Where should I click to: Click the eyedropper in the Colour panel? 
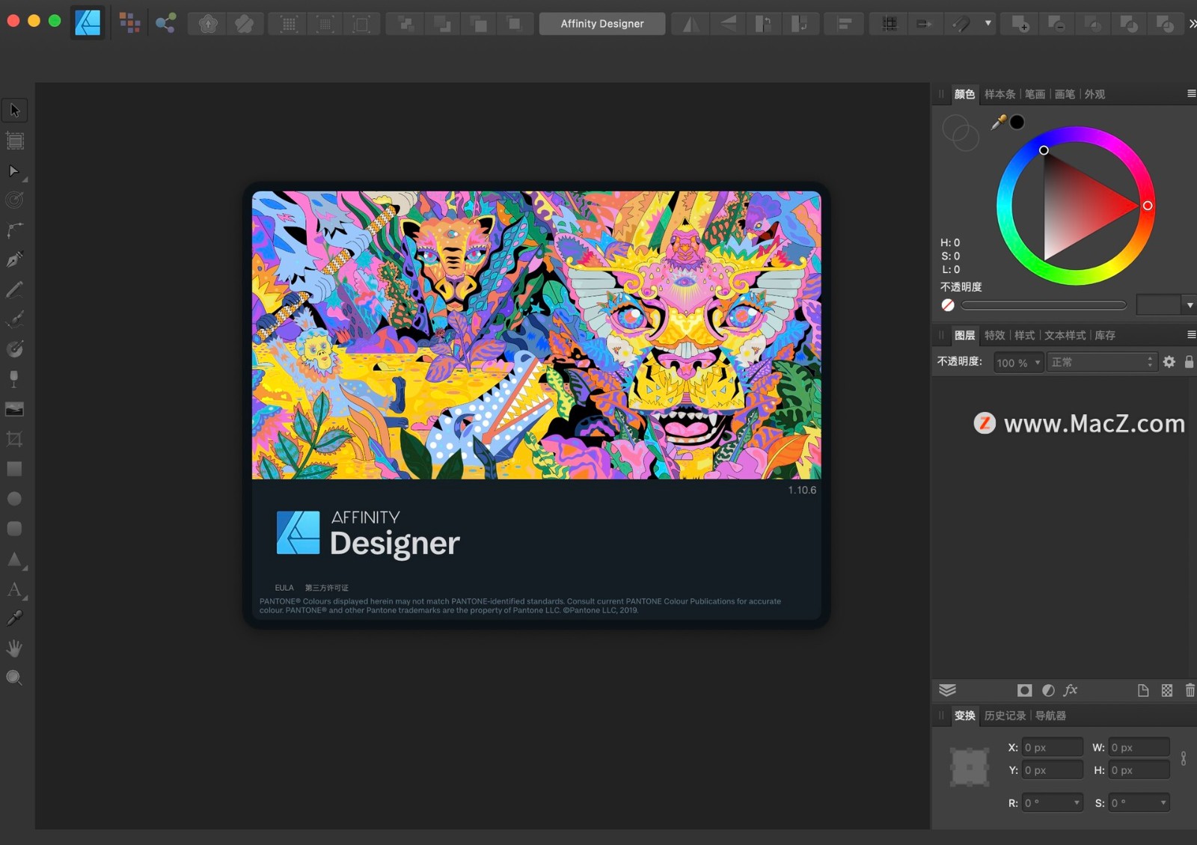coord(999,122)
